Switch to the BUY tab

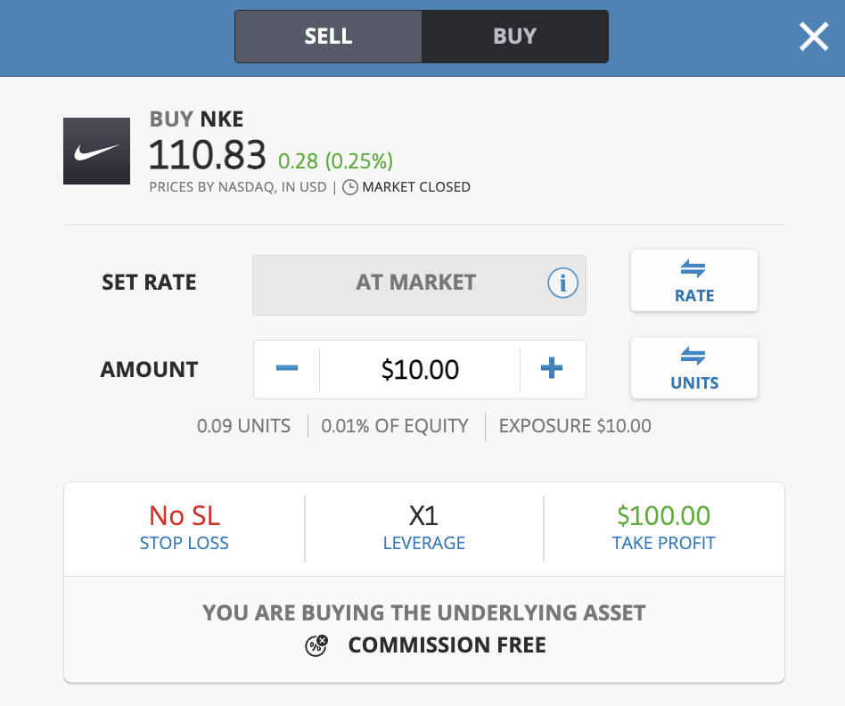point(514,37)
